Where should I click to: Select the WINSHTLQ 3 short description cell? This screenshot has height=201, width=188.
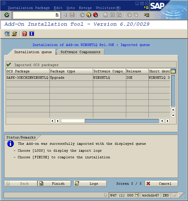pyautogui.click(x=159, y=78)
